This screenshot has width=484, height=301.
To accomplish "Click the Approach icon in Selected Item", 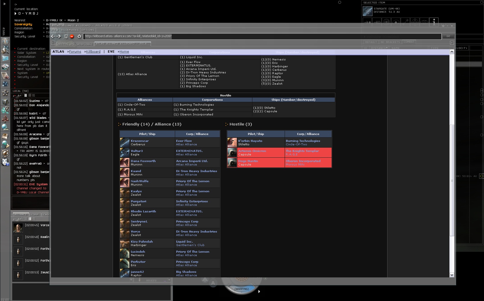I will pos(367,22).
